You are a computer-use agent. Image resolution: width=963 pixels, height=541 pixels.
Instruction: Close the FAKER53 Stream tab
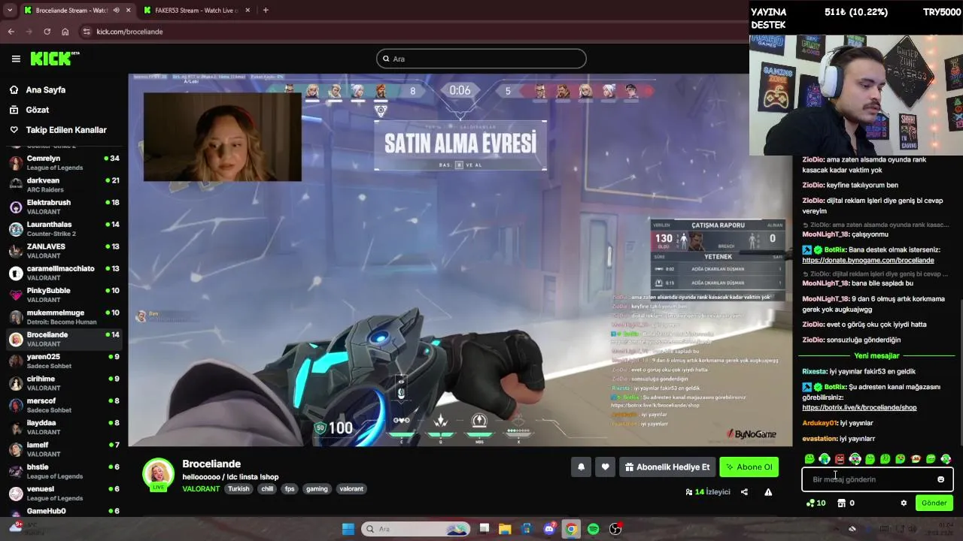[248, 11]
